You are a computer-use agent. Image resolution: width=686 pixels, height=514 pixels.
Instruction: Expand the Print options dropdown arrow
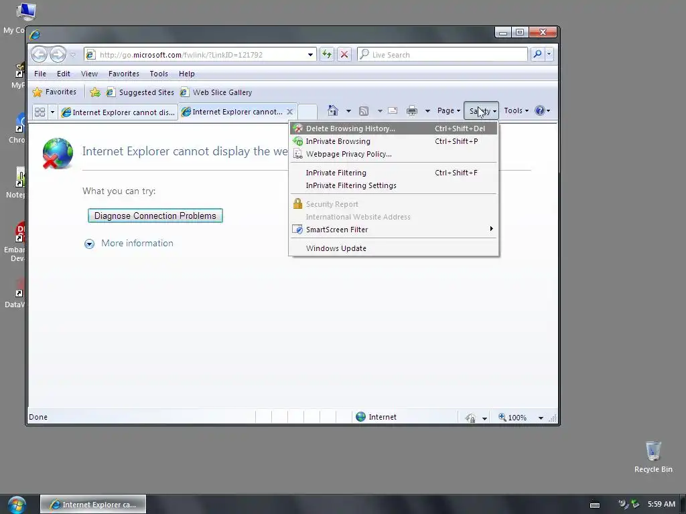(x=427, y=111)
